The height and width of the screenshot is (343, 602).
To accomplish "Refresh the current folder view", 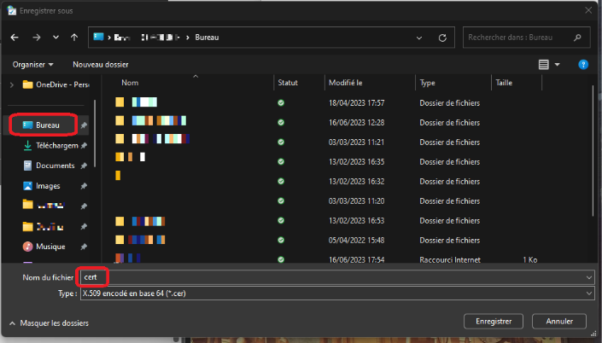I will (x=441, y=38).
